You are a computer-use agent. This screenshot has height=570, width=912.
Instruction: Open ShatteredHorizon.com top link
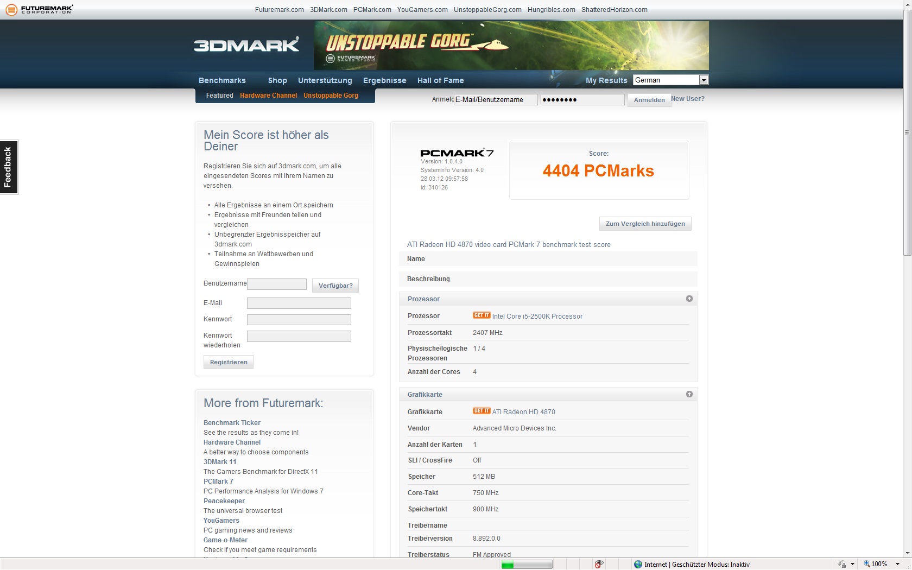pos(615,10)
